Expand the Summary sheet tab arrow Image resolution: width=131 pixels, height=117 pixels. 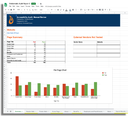coord(23,112)
